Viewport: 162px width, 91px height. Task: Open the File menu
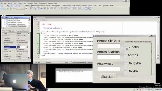2,3
